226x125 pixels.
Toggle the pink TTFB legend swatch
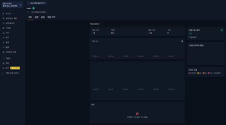208,73
